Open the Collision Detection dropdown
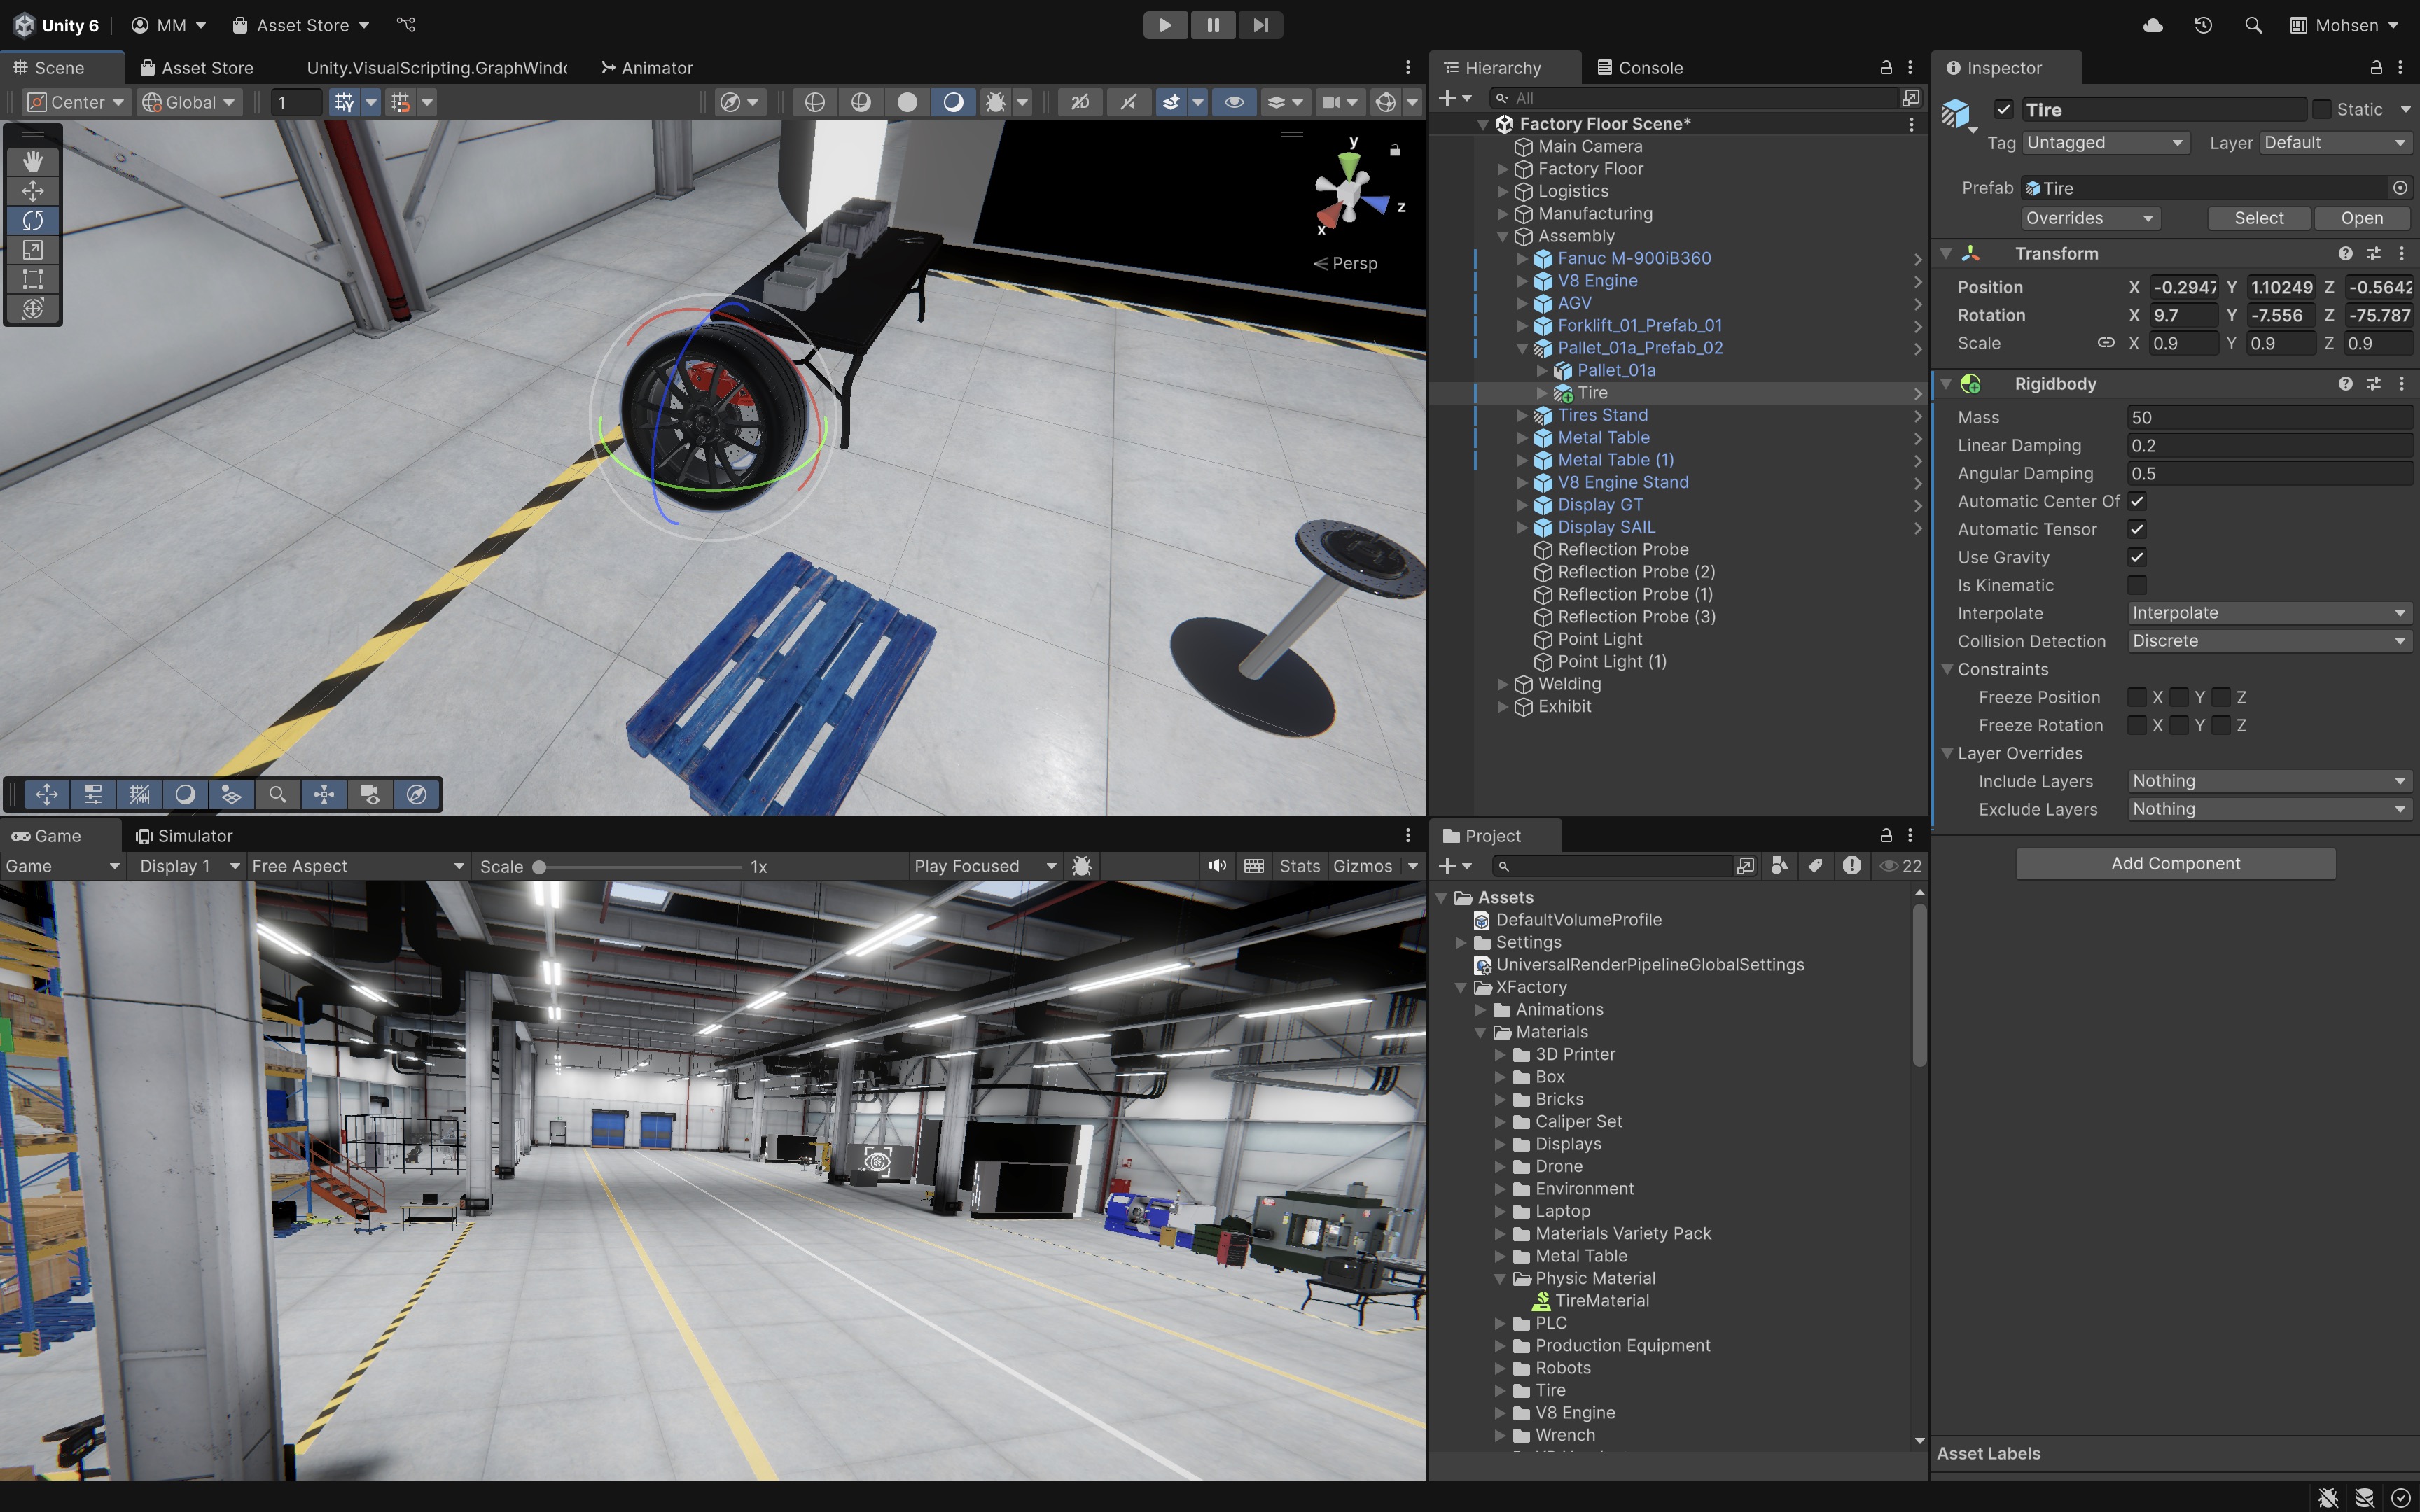 [x=2267, y=641]
